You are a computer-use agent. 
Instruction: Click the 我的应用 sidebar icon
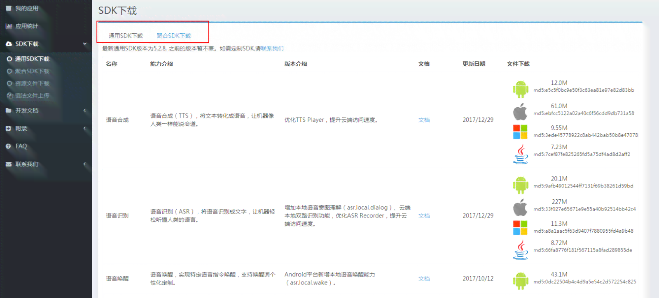[x=9, y=8]
